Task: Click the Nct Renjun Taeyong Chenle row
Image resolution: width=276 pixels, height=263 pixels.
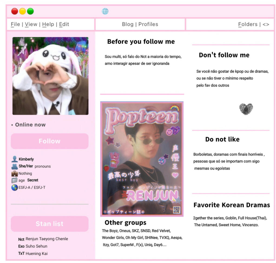Action: coord(43,239)
